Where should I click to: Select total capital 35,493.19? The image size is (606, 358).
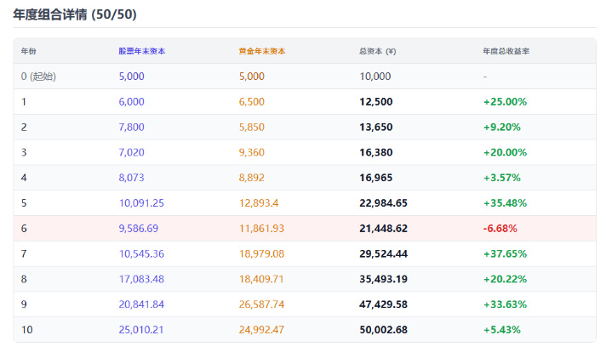pos(383,279)
